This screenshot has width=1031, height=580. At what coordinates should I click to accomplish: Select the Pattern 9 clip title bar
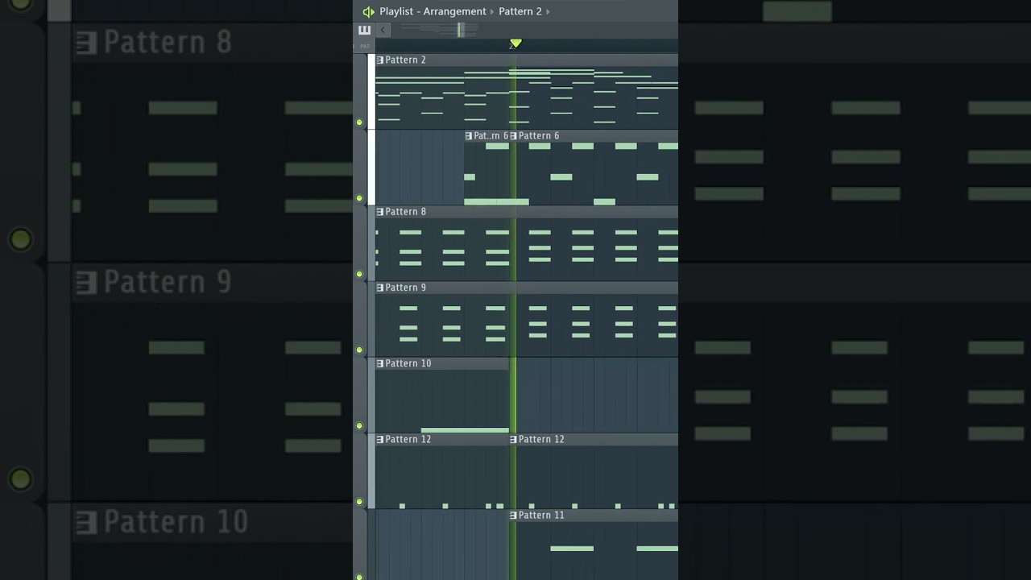[x=527, y=288]
